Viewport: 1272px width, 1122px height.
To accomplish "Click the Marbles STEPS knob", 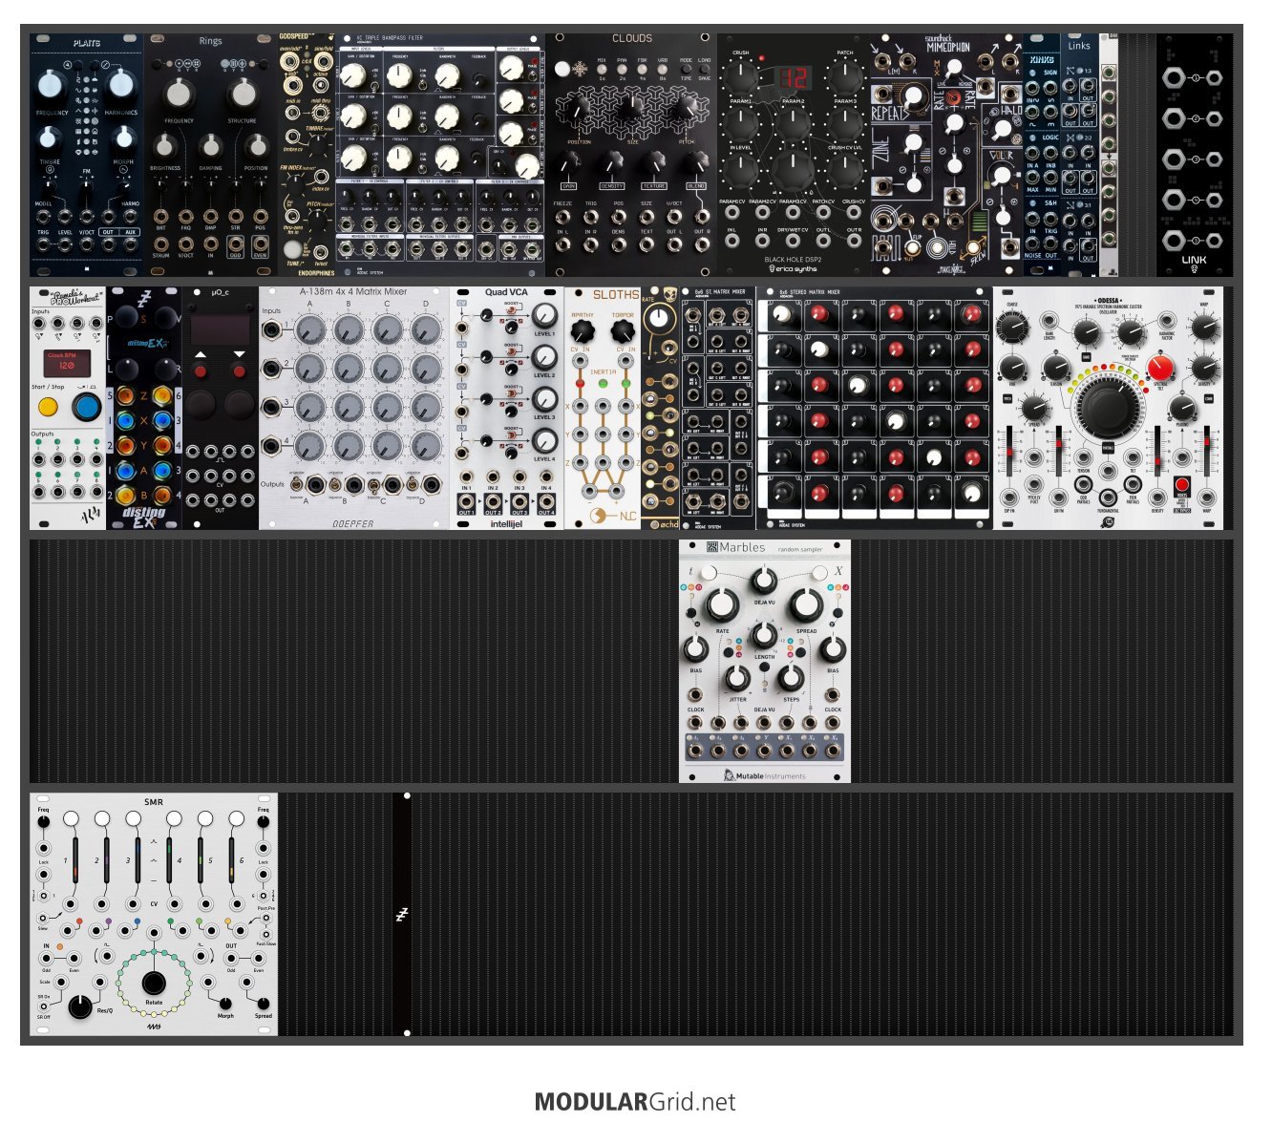I will [x=791, y=678].
